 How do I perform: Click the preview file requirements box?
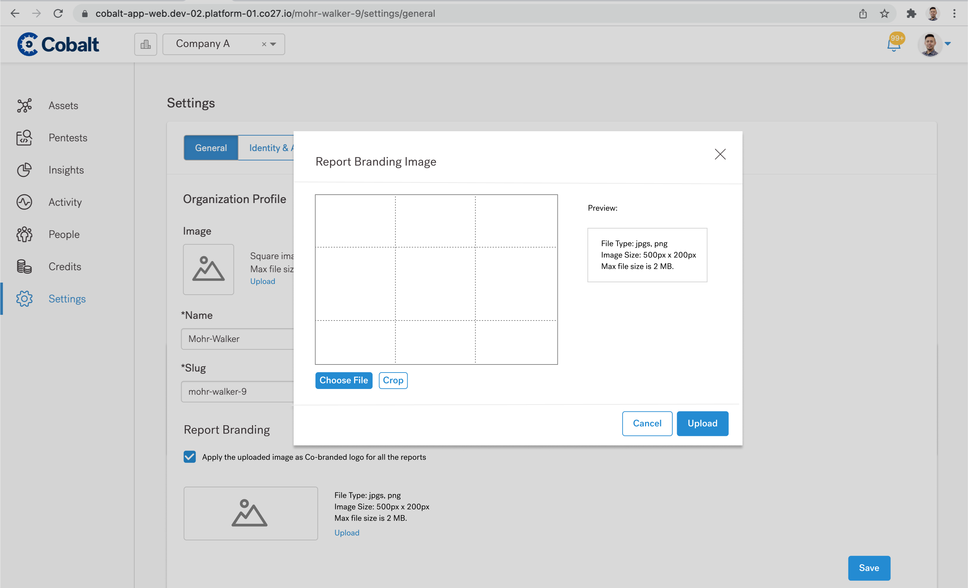pos(647,255)
